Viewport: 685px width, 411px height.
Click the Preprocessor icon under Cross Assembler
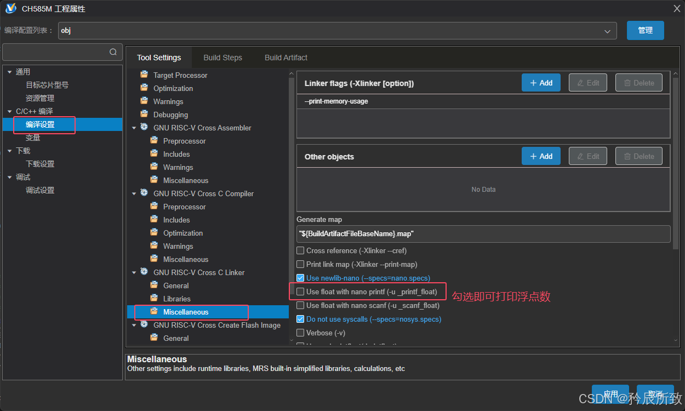pos(154,140)
